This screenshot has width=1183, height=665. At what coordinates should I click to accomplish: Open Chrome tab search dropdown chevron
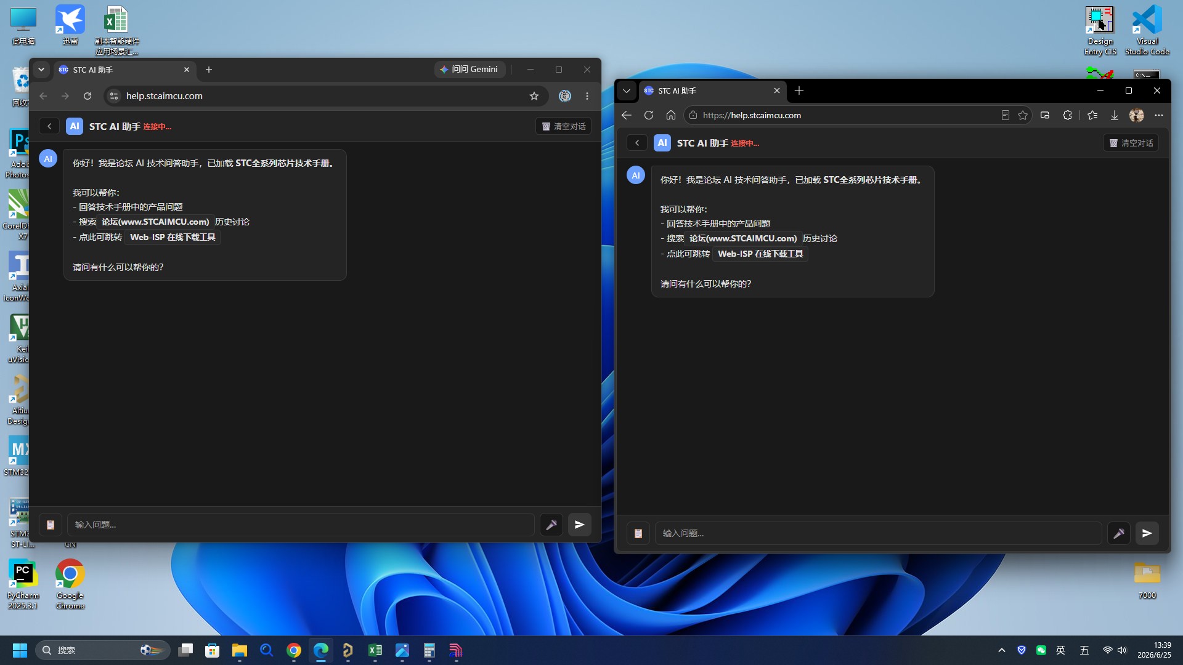[x=41, y=70]
